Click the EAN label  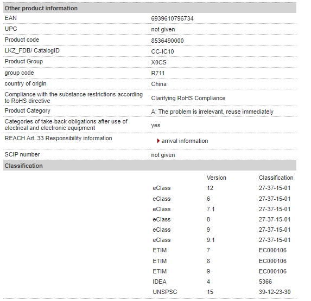[11, 18]
